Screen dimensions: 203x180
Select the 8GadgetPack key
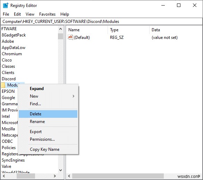coord(14,35)
